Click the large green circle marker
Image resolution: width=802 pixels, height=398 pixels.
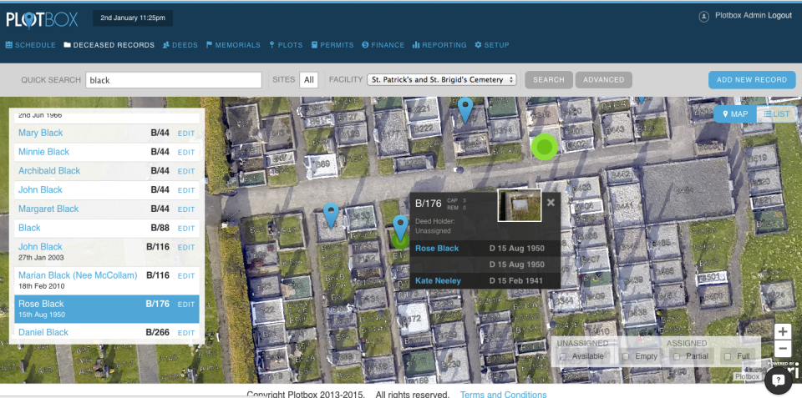(x=544, y=147)
